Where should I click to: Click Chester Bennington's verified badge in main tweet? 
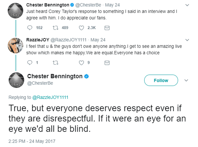(x=86, y=76)
